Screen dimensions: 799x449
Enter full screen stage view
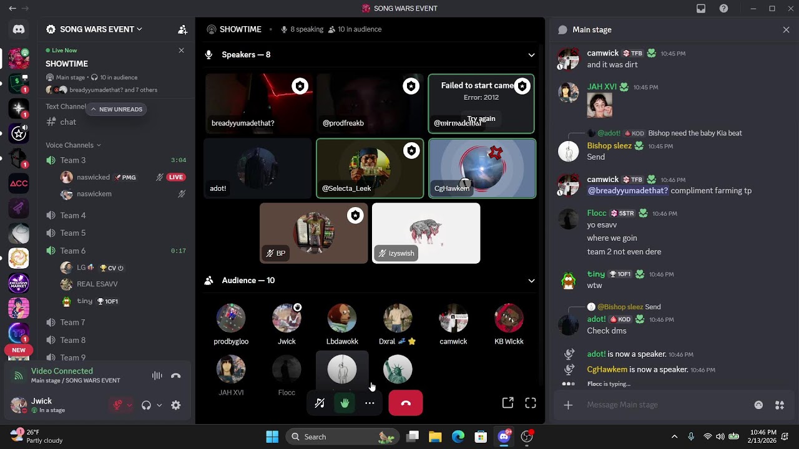pyautogui.click(x=531, y=403)
